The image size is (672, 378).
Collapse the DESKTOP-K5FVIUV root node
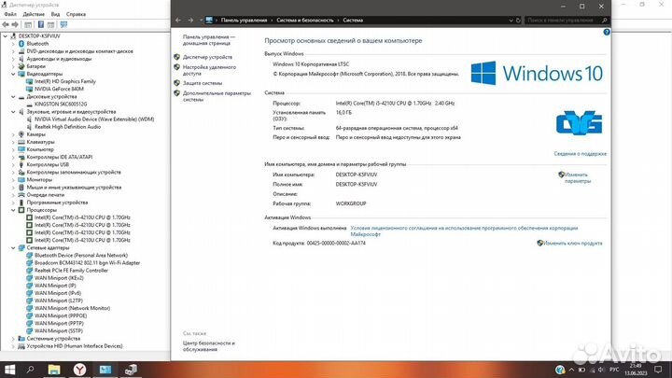[x=6, y=36]
